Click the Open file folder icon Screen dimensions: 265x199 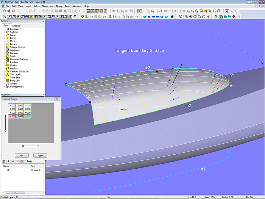click(9, 11)
